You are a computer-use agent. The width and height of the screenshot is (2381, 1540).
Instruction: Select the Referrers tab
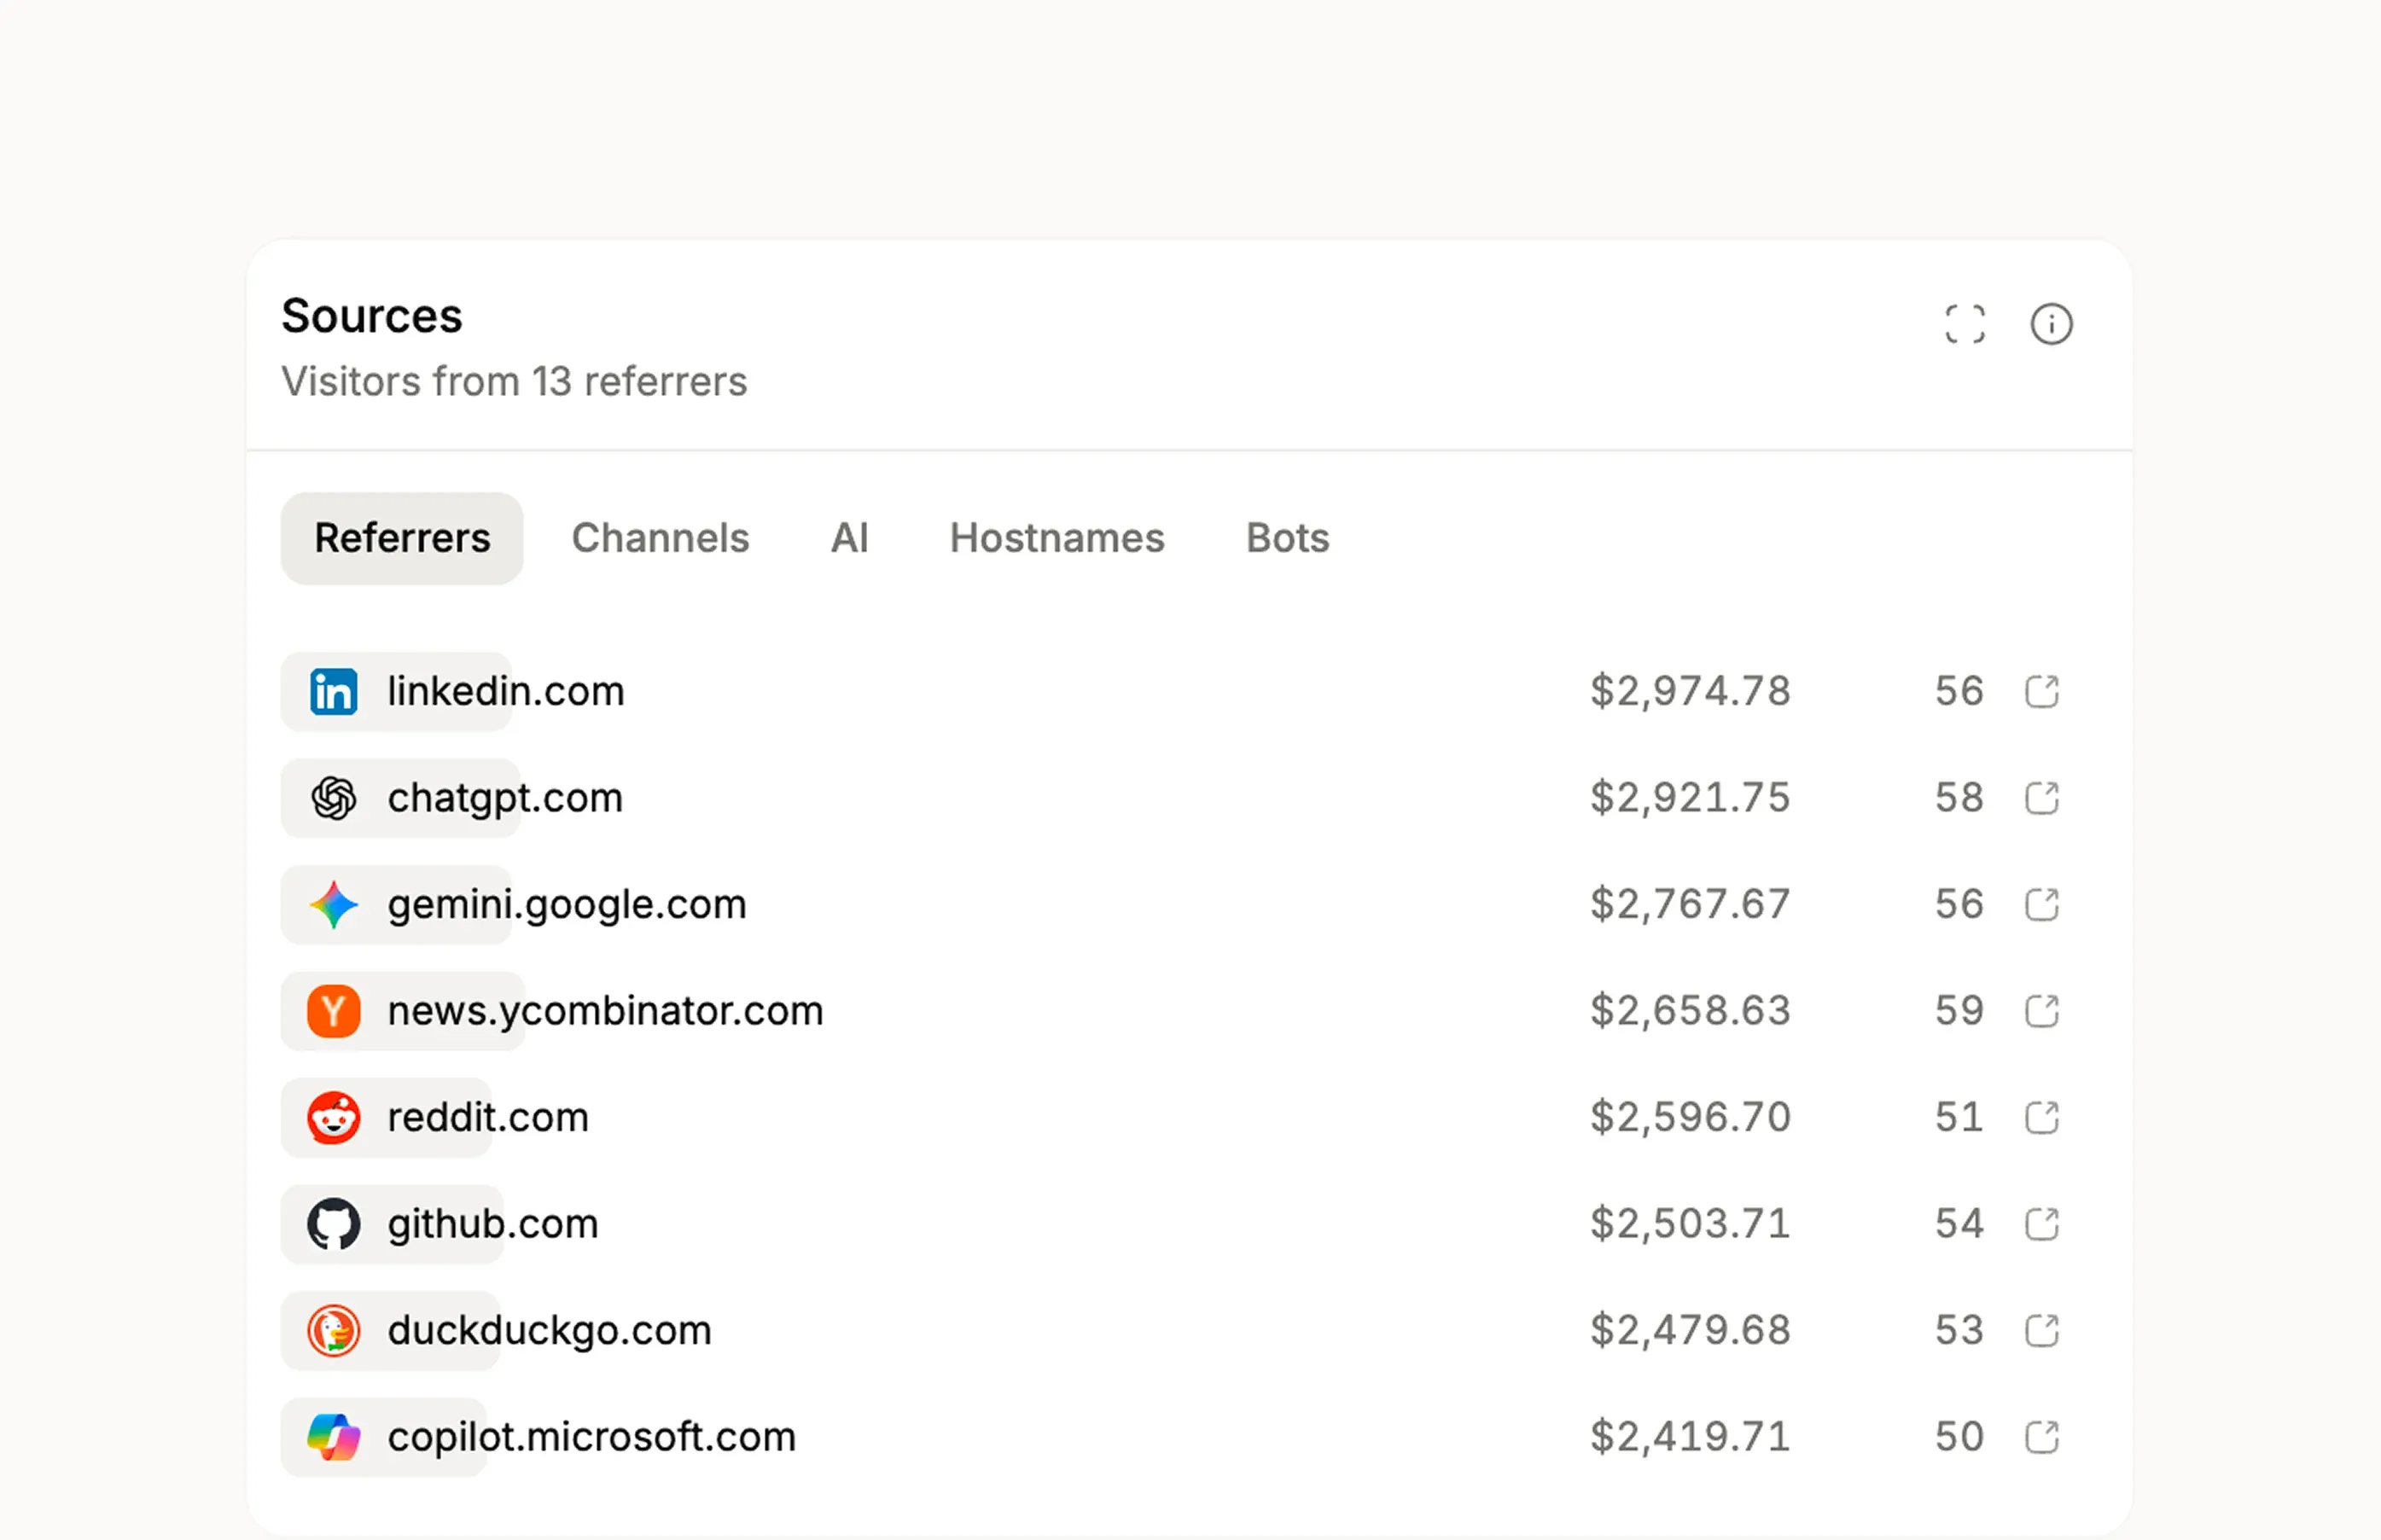coord(402,538)
